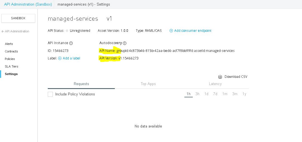Select the 7d time range

point(215,94)
